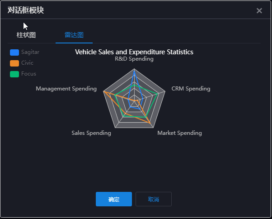Image resolution: width=272 pixels, height=219 pixels.
Task: Hide the Focus series via legend label
Action: coord(28,74)
